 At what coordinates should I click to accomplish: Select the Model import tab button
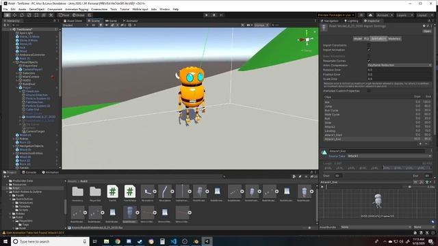[358, 39]
